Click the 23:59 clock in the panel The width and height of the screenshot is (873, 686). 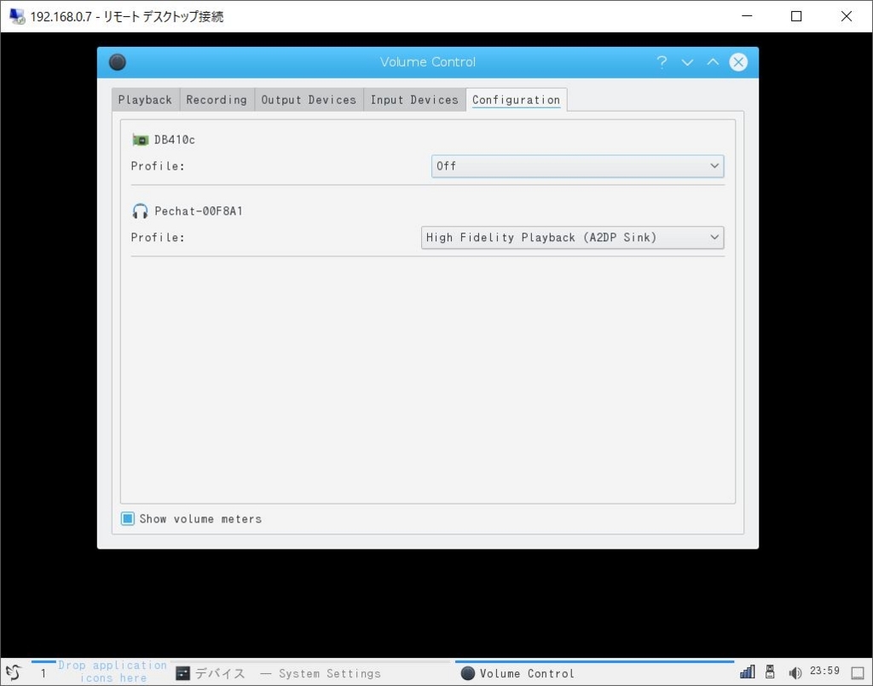tap(824, 671)
